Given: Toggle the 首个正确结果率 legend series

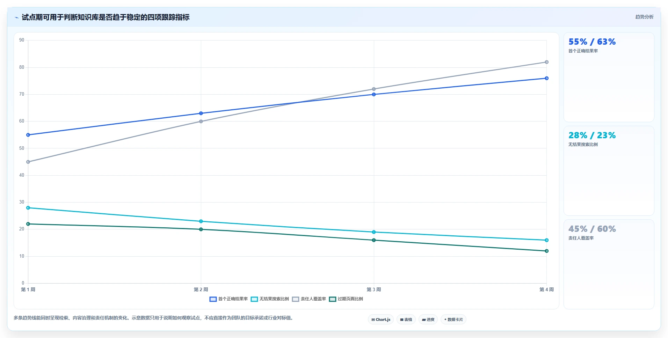Looking at the screenshot, I should coord(228,299).
